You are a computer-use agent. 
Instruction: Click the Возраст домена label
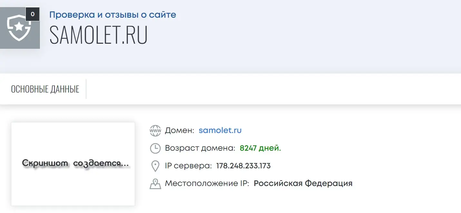click(x=200, y=148)
